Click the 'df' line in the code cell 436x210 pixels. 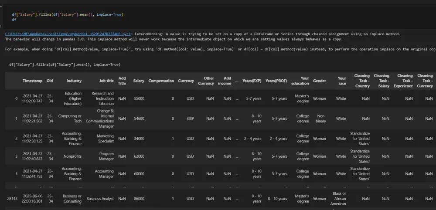click(x=14, y=20)
